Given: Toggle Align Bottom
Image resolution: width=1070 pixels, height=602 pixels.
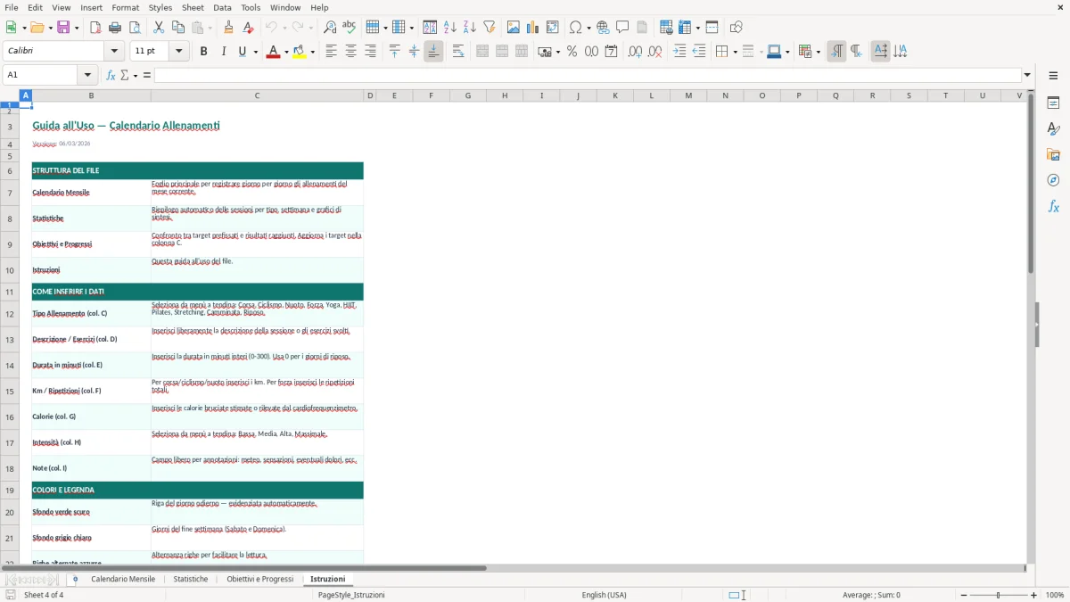Looking at the screenshot, I should click(x=433, y=52).
